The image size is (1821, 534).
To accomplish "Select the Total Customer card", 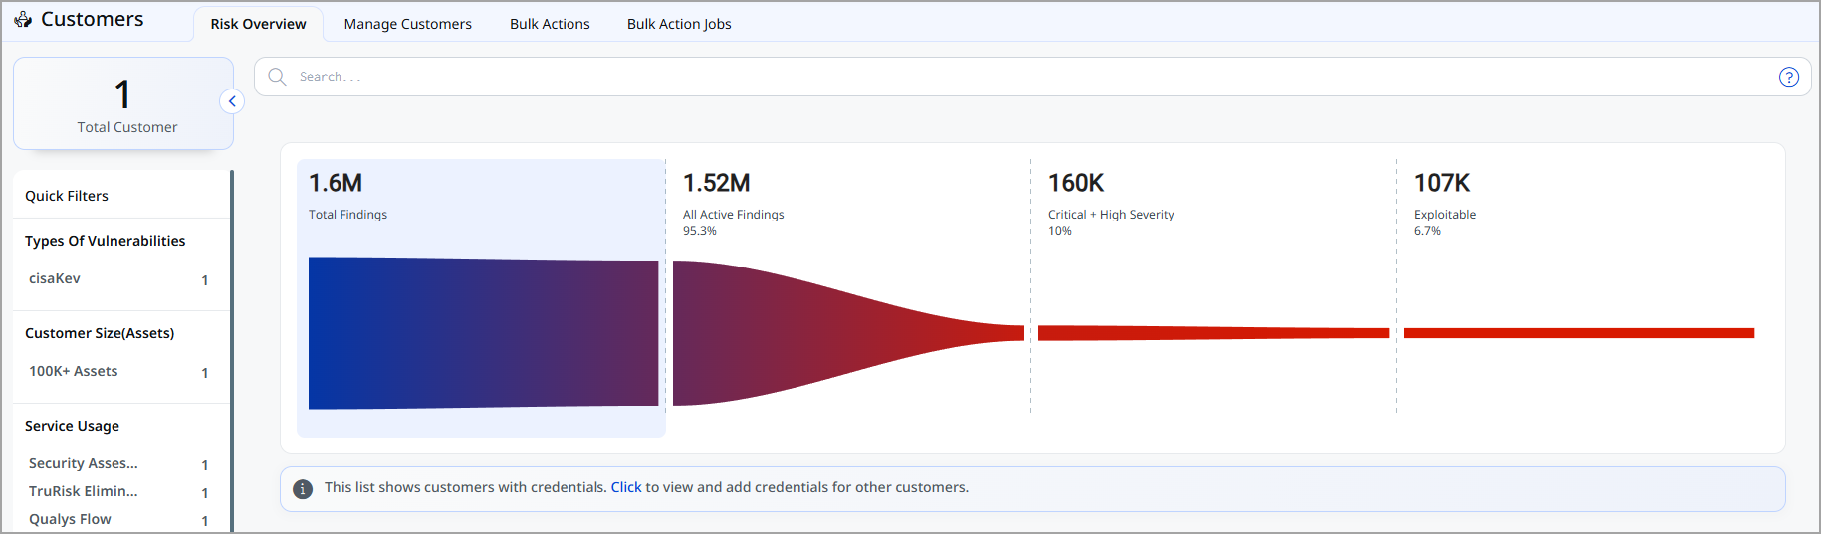I will pyautogui.click(x=123, y=103).
